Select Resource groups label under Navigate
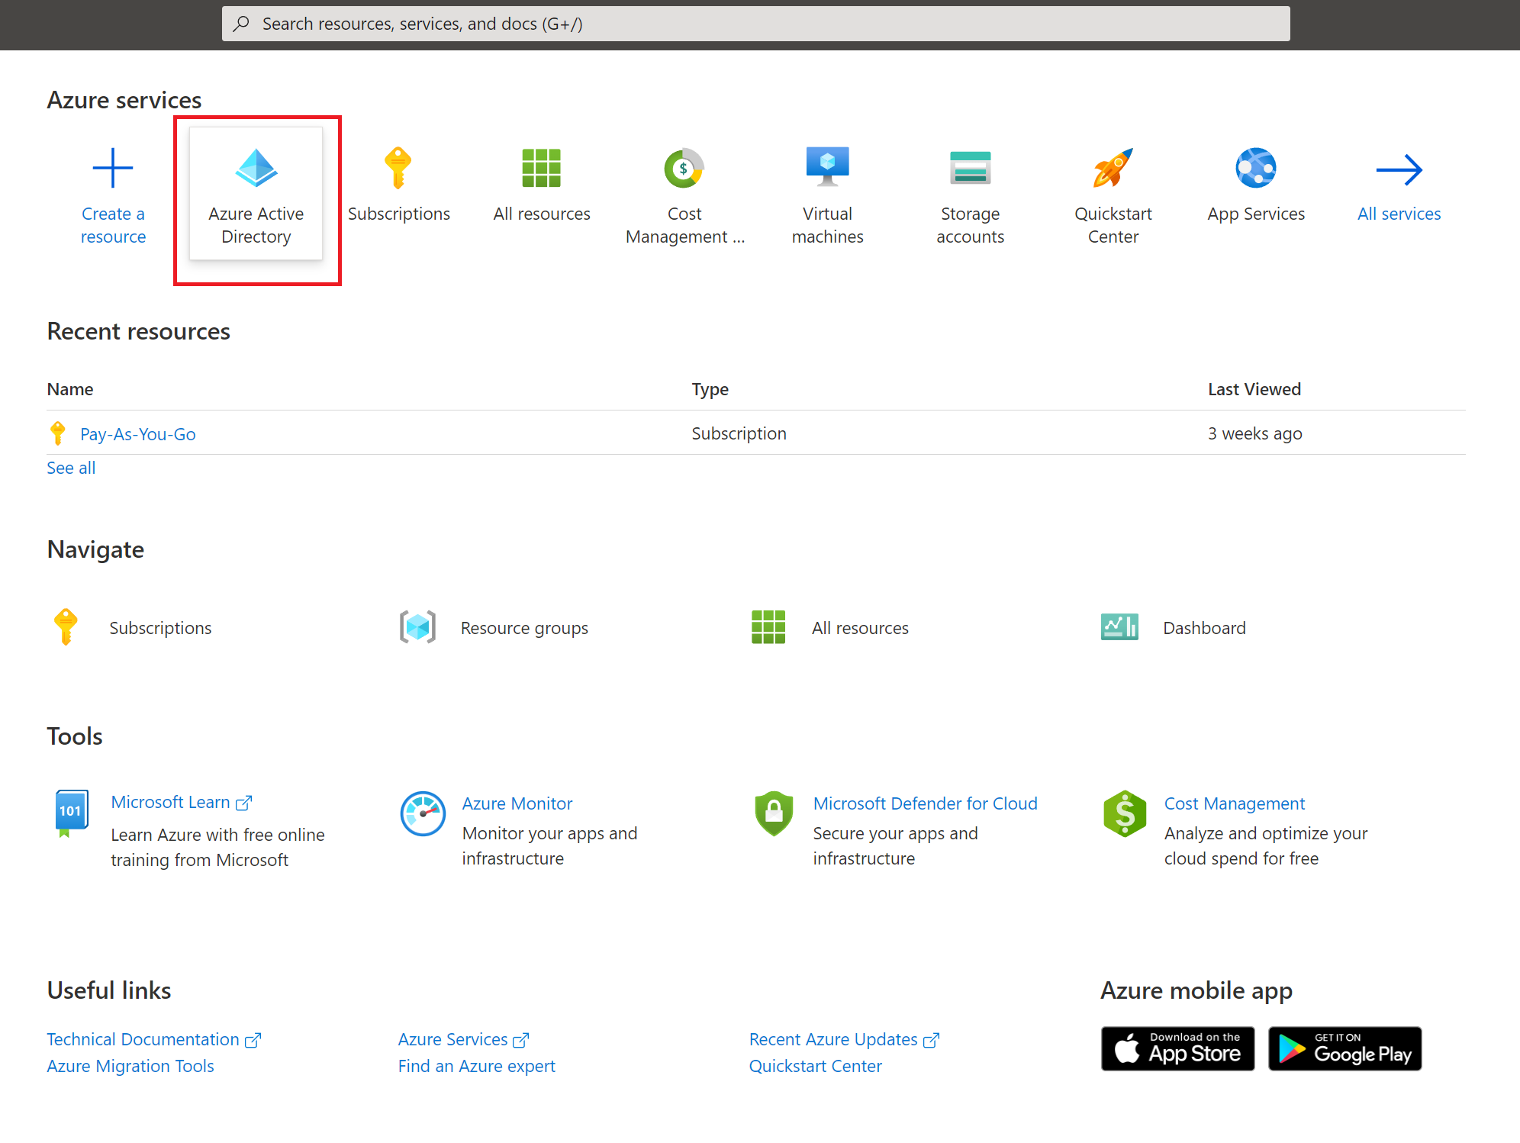Image resolution: width=1520 pixels, height=1143 pixels. 524,628
